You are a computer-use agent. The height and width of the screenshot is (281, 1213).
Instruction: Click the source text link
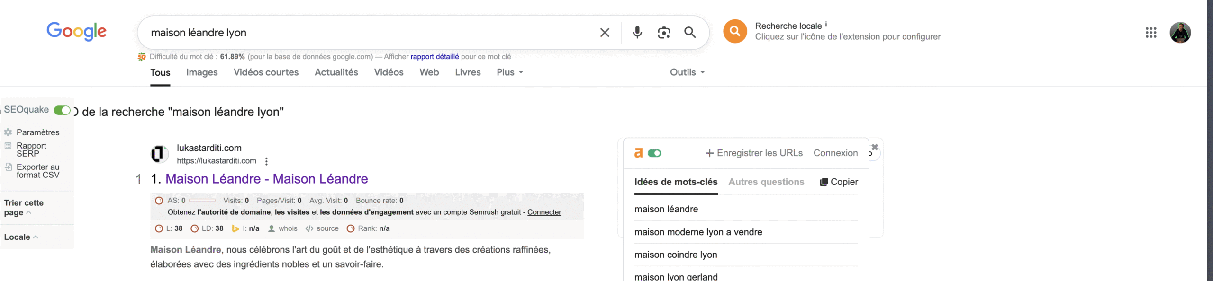point(327,228)
